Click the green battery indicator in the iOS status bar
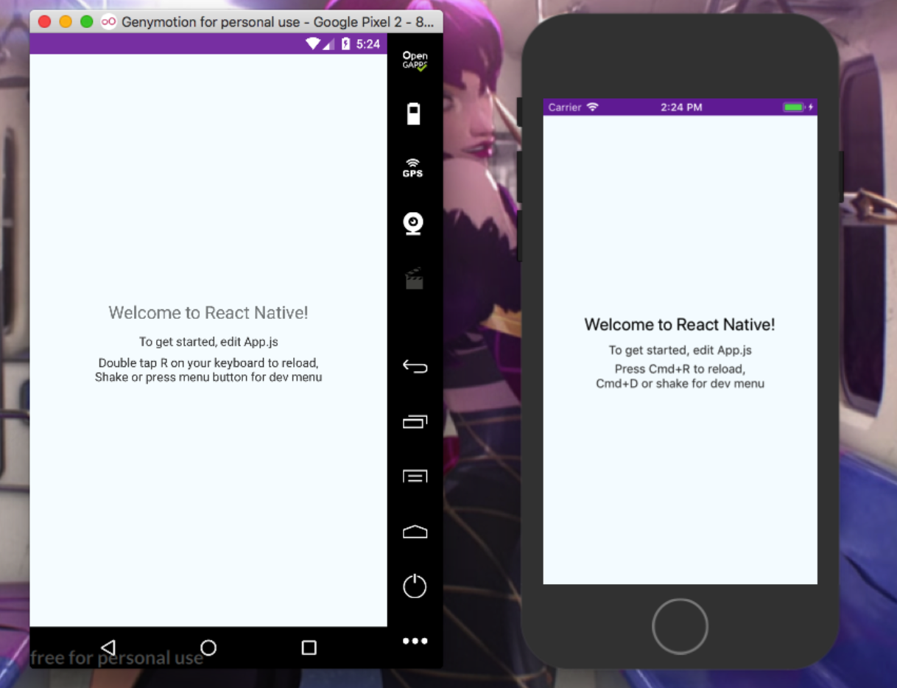897x688 pixels. click(795, 107)
